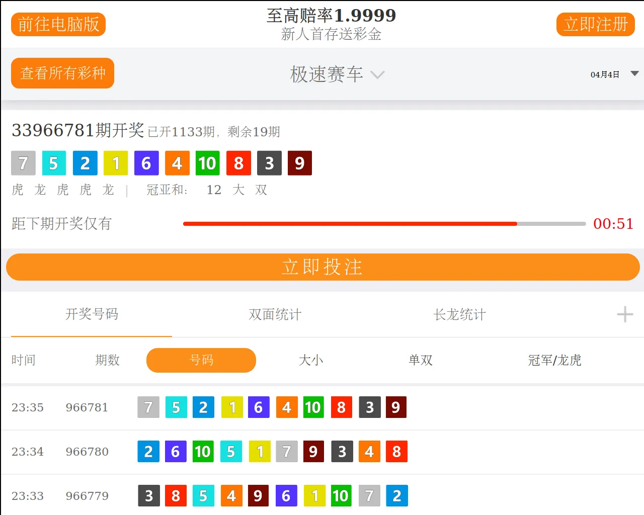View all lottery types 查看所有彩种
The image size is (644, 515).
pos(62,73)
